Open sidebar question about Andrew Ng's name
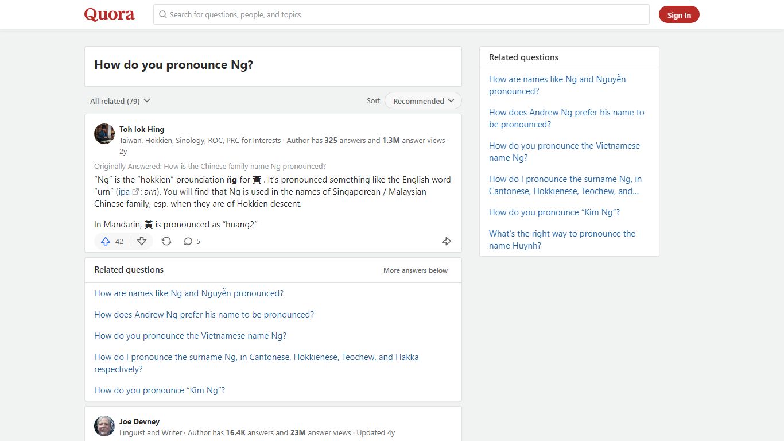This screenshot has height=441, width=784. click(x=566, y=118)
